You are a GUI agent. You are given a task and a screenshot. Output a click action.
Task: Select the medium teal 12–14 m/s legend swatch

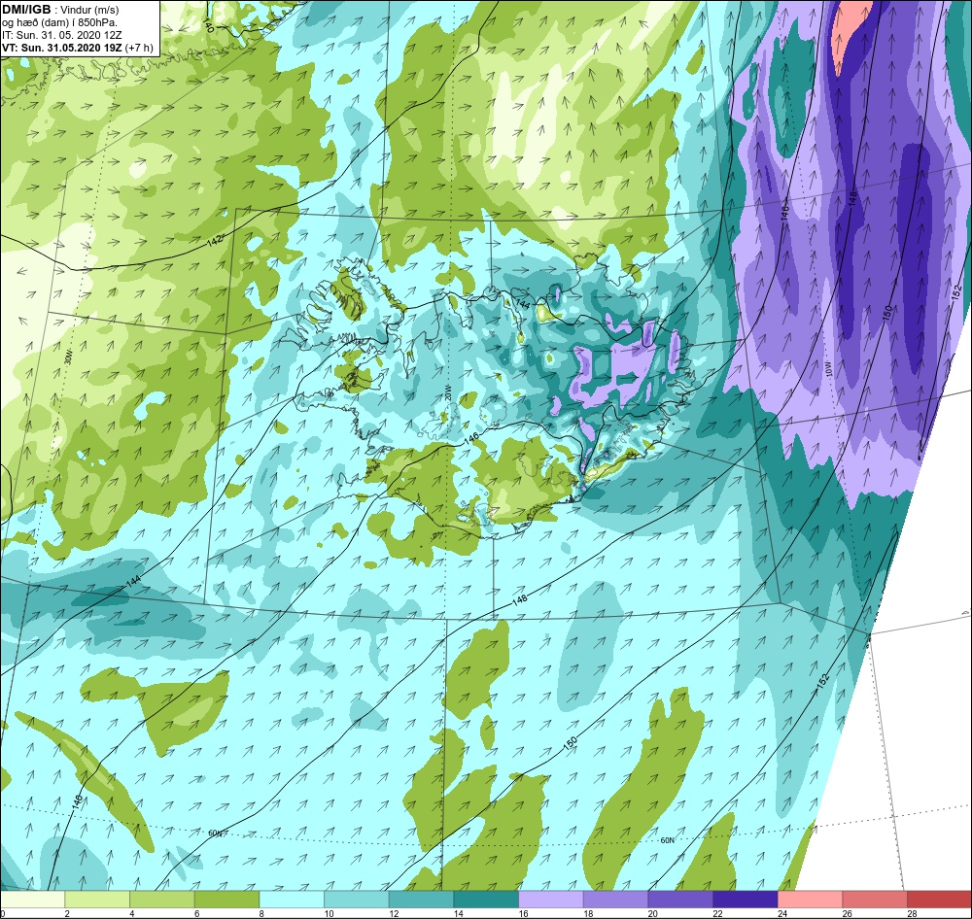click(421, 900)
